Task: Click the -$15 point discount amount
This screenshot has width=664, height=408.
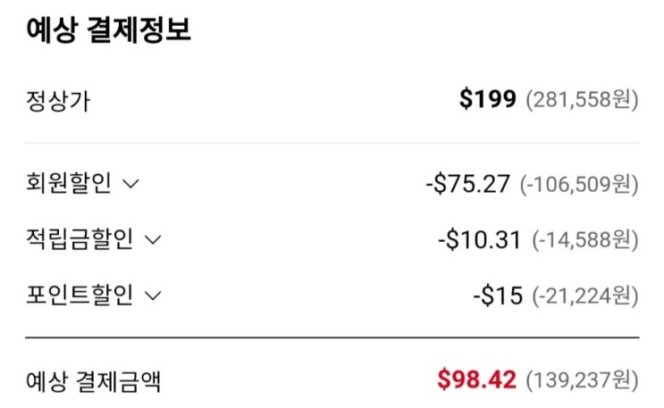Action: (498, 295)
